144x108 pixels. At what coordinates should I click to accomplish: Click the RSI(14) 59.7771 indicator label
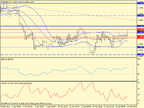(8, 59)
